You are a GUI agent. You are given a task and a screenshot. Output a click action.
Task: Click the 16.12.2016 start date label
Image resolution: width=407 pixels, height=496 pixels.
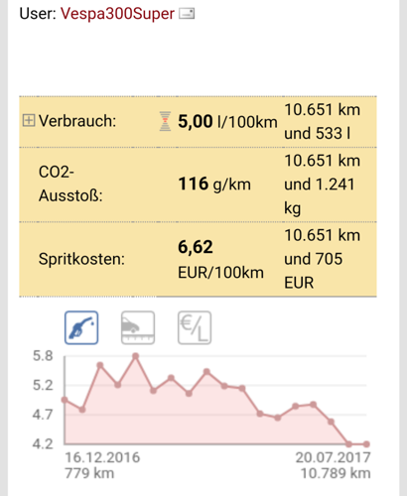tap(102, 457)
